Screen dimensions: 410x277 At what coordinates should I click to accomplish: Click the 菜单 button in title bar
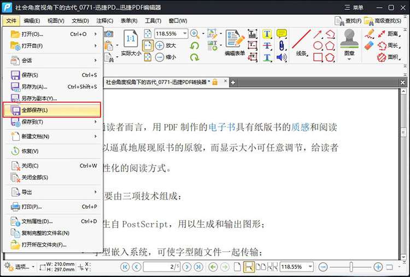[354, 7]
